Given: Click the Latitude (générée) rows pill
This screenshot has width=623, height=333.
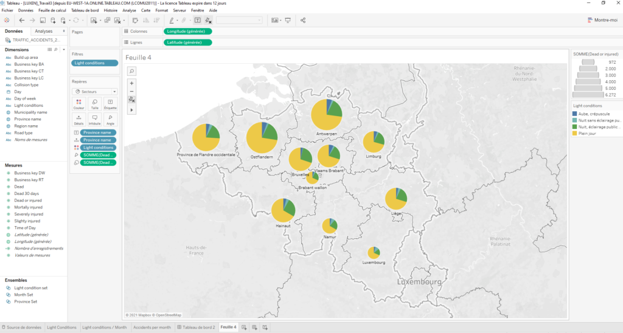Looking at the screenshot, I should (187, 43).
